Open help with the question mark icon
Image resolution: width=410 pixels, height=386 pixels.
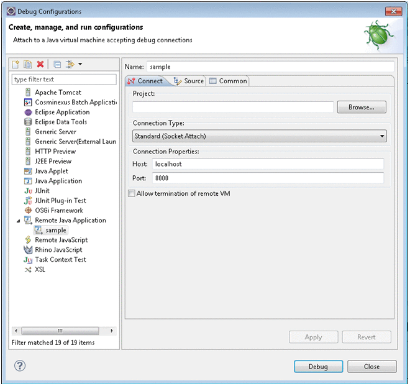point(20,366)
